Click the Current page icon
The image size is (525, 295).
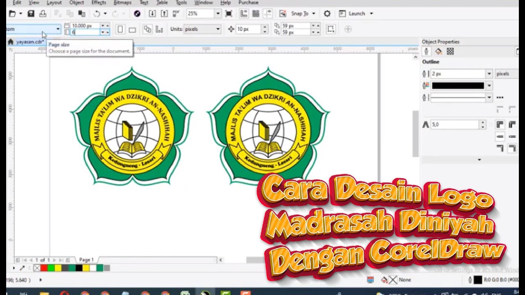(x=159, y=29)
